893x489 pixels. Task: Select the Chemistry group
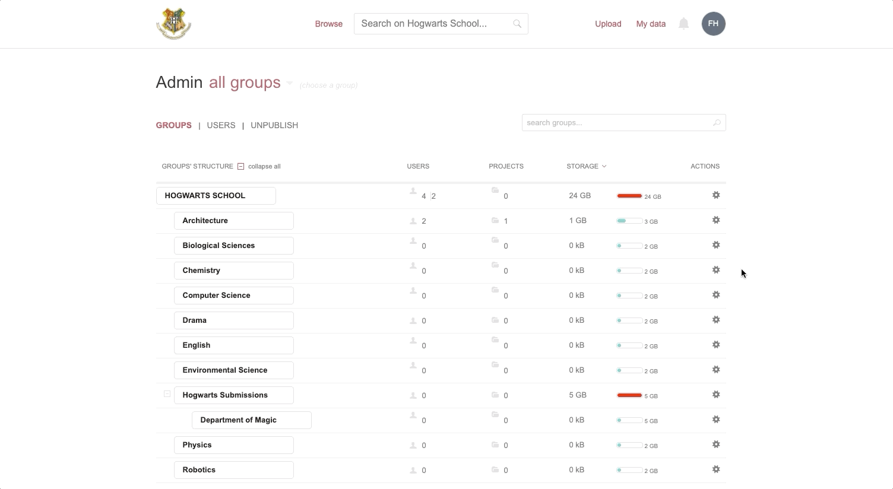(x=234, y=271)
